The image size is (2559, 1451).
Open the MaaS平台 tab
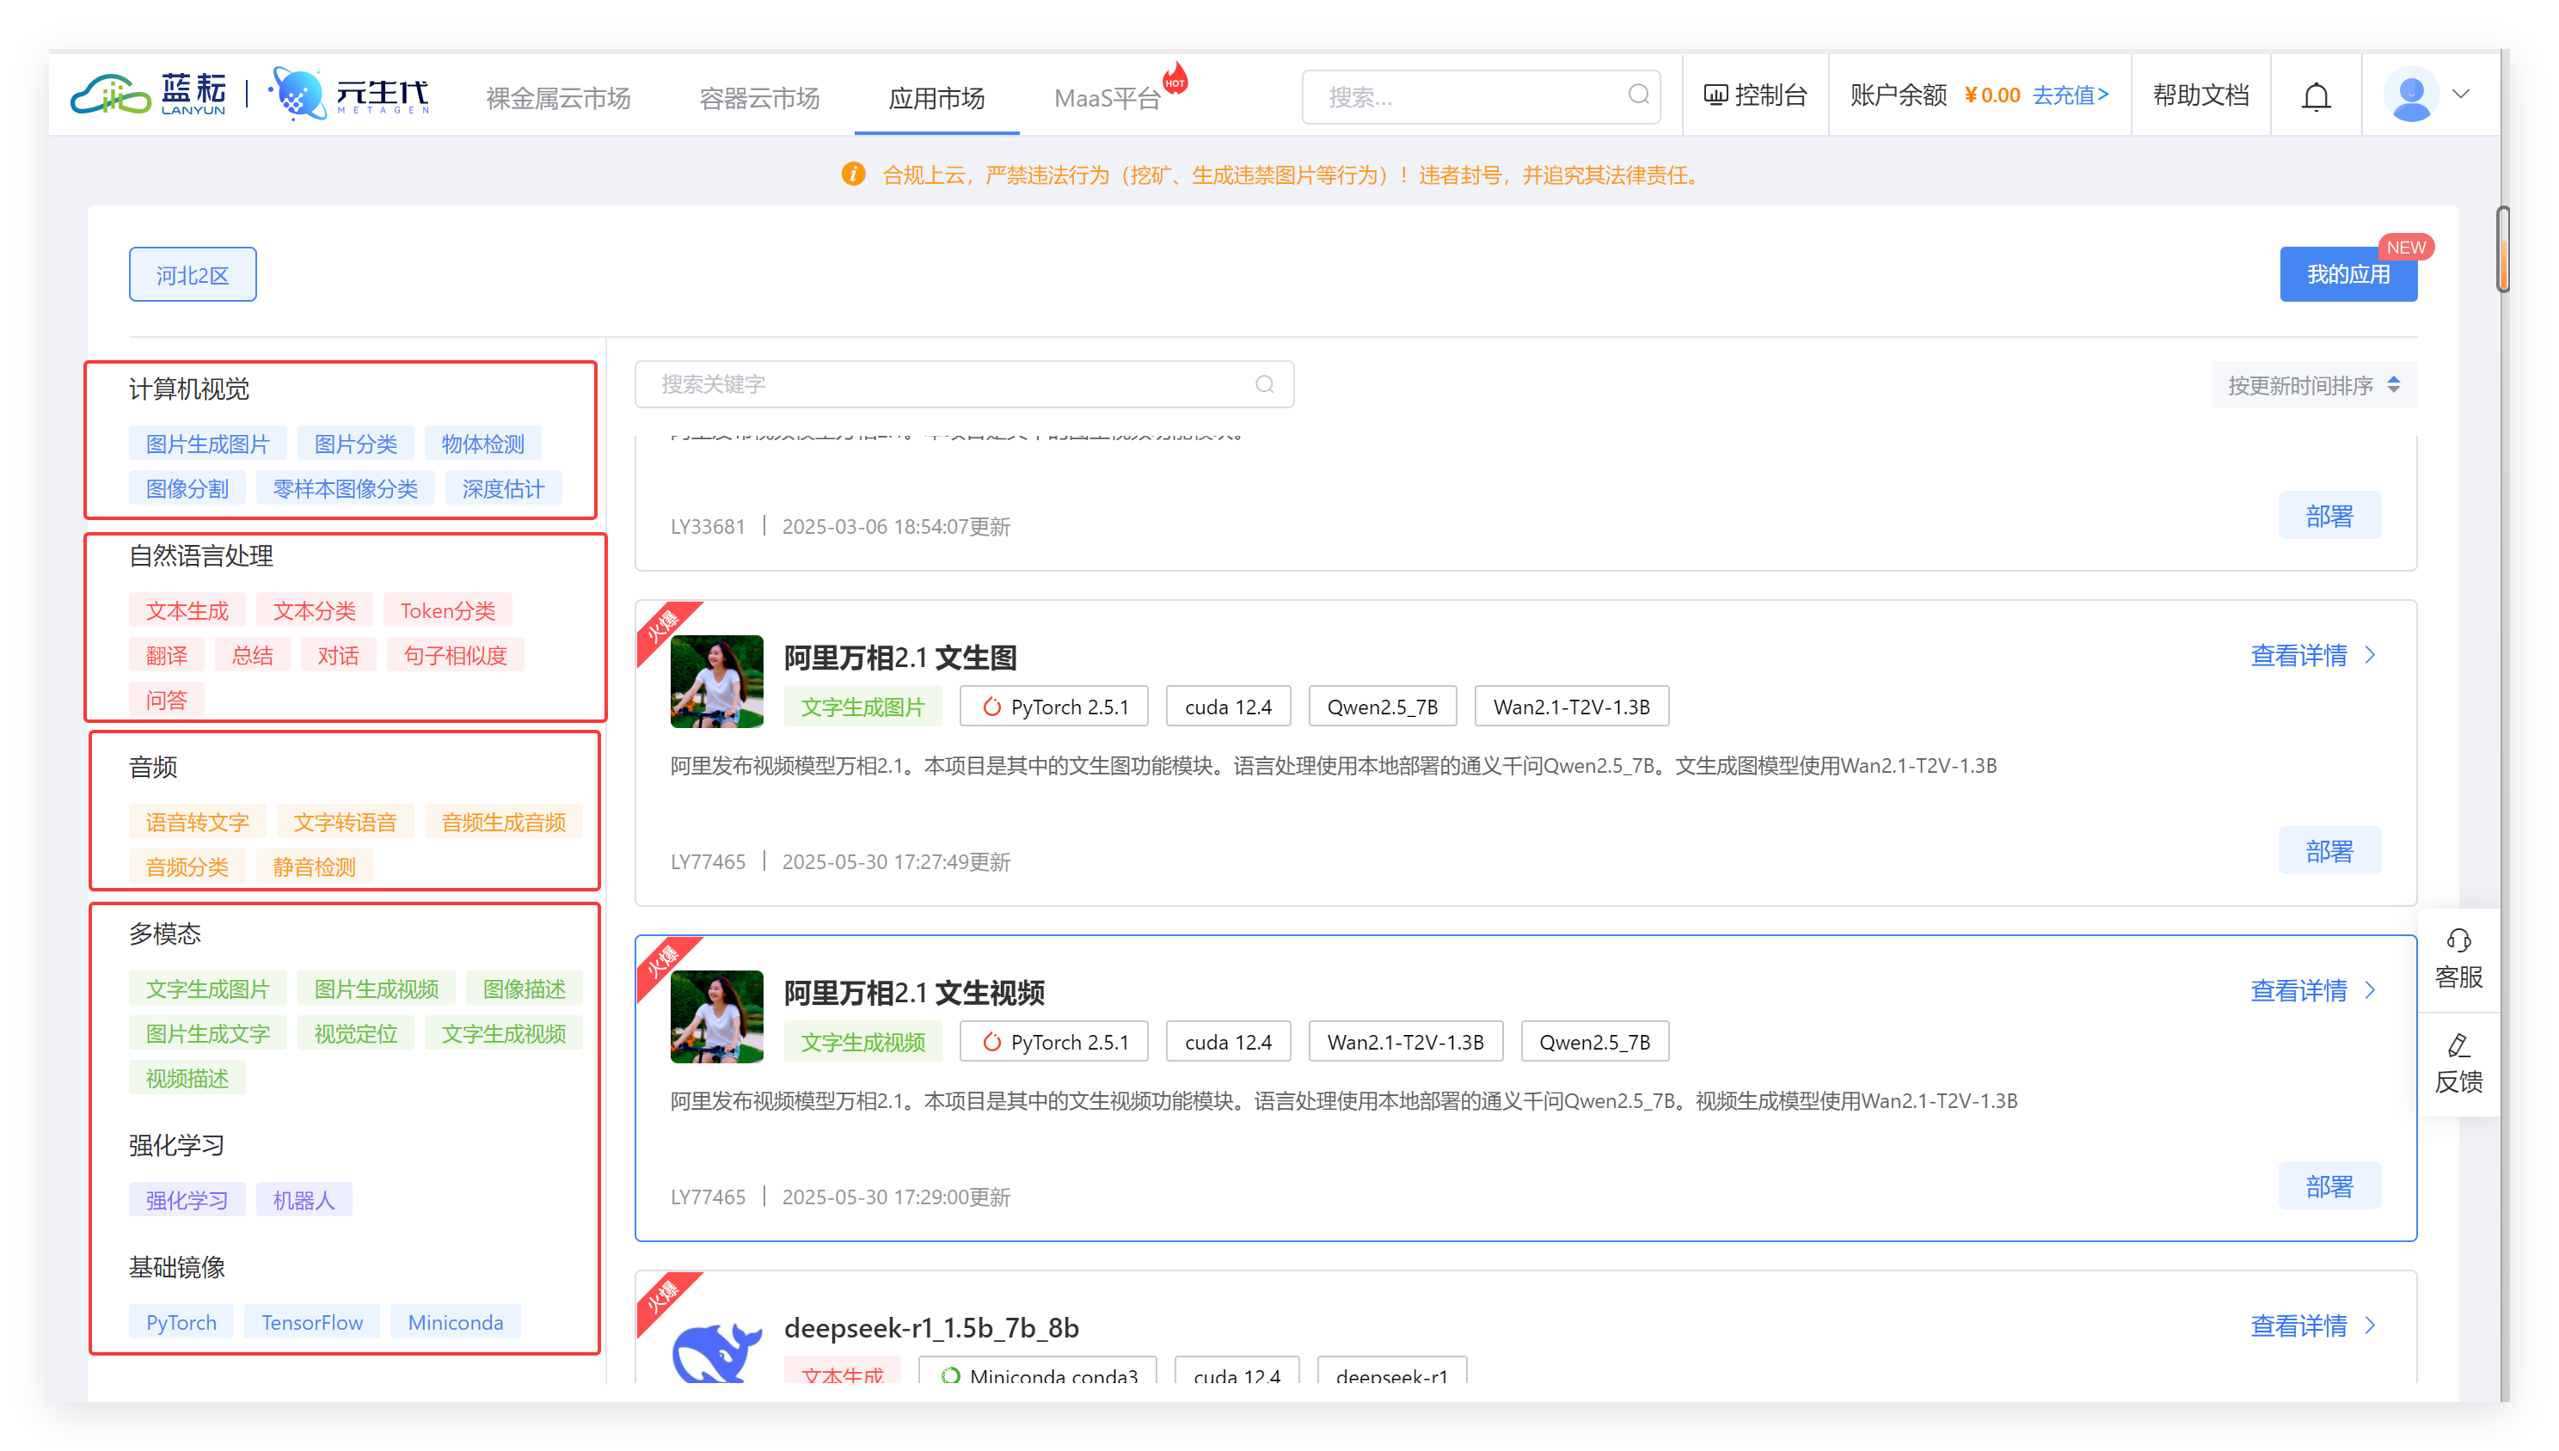(1108, 98)
